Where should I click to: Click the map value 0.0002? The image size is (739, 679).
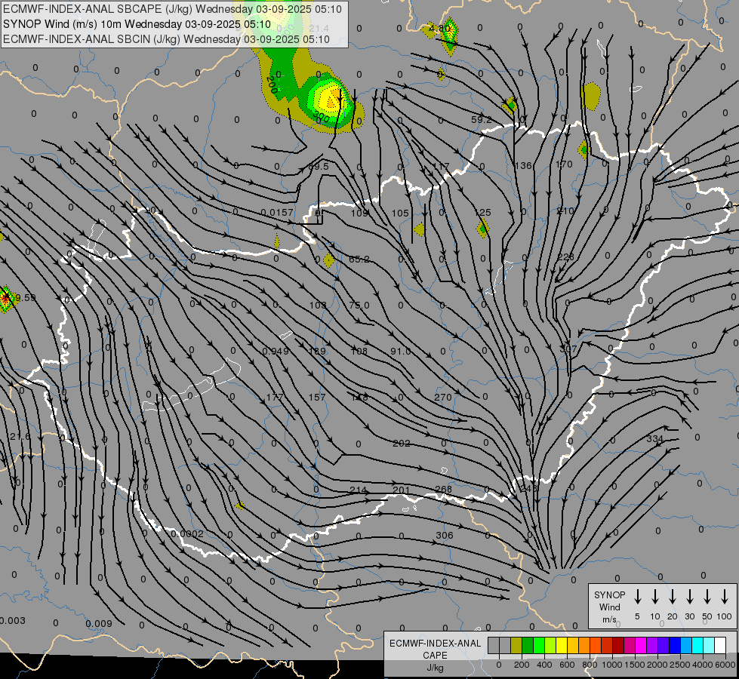pyautogui.click(x=187, y=534)
